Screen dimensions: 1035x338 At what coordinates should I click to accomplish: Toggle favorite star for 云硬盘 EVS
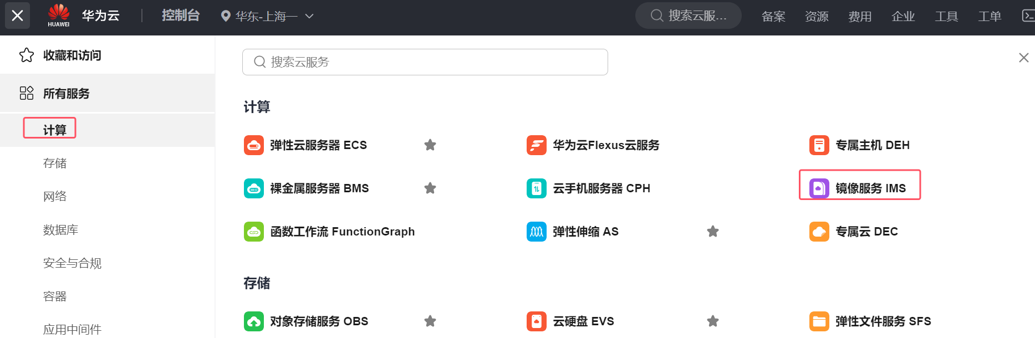click(713, 321)
